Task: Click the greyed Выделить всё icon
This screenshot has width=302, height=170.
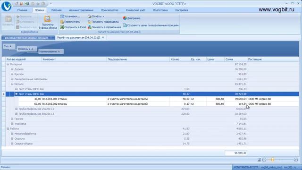Action: coord(18,27)
